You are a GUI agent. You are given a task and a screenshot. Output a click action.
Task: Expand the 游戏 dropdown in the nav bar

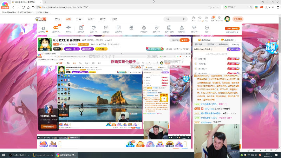click(103, 19)
